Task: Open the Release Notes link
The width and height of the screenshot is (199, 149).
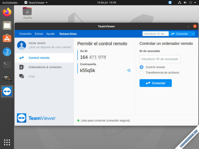Action: pos(68,34)
